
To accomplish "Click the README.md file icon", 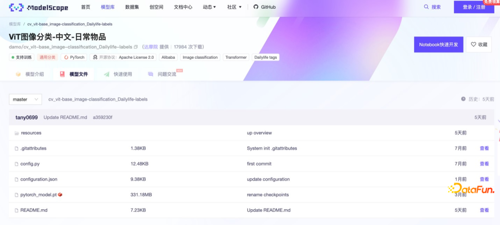I will (17, 210).
